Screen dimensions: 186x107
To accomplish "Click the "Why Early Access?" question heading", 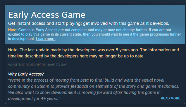I will (x=26, y=74).
